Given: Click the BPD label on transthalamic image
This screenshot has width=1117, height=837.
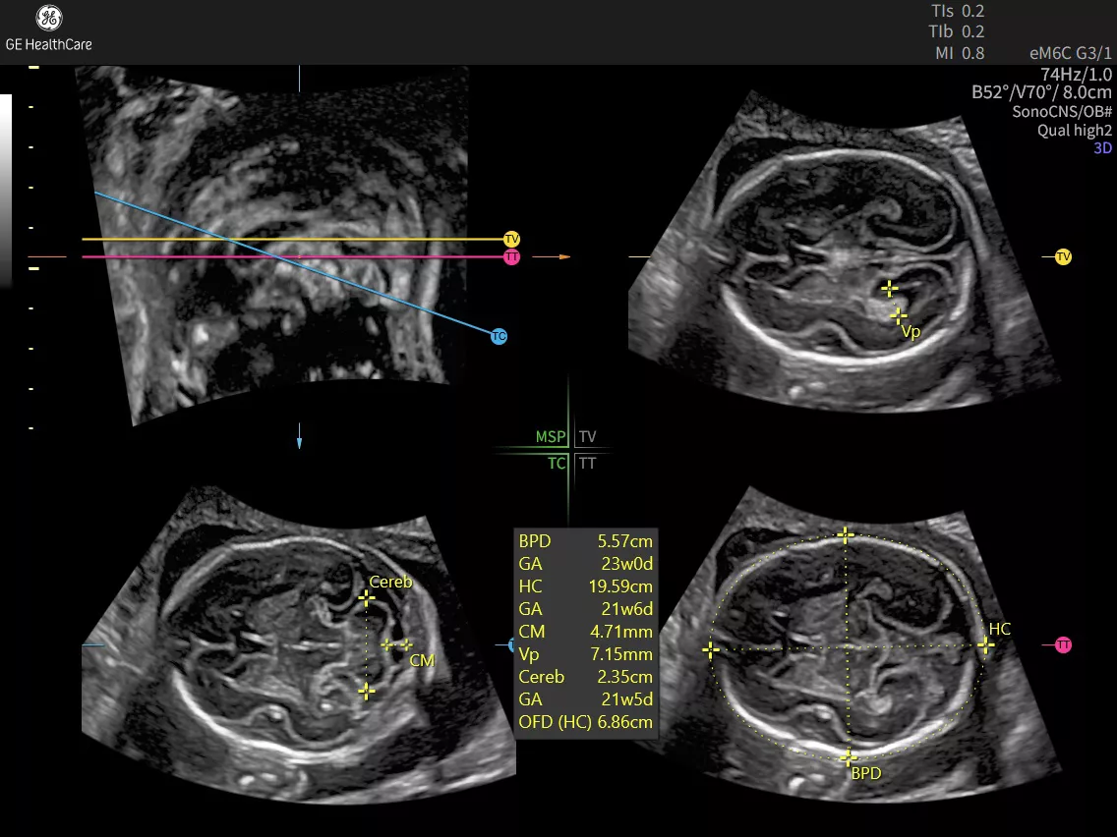Looking at the screenshot, I should click(866, 773).
